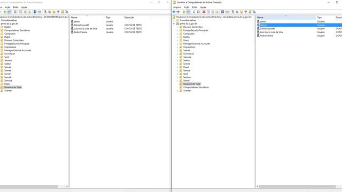Create new group icon in servendesa window
The height and width of the screenshot is (192, 342).
point(237,12)
